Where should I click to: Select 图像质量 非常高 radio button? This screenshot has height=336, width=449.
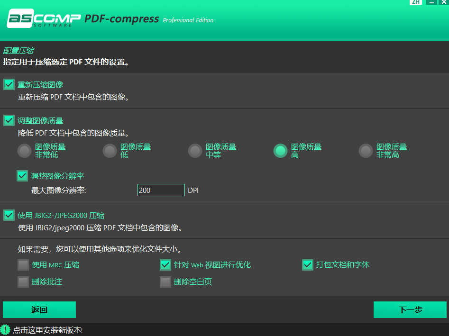point(366,151)
